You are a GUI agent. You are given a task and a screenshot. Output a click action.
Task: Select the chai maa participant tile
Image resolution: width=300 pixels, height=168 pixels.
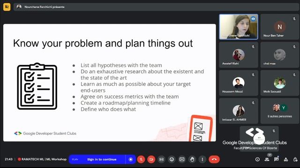coord(280,55)
